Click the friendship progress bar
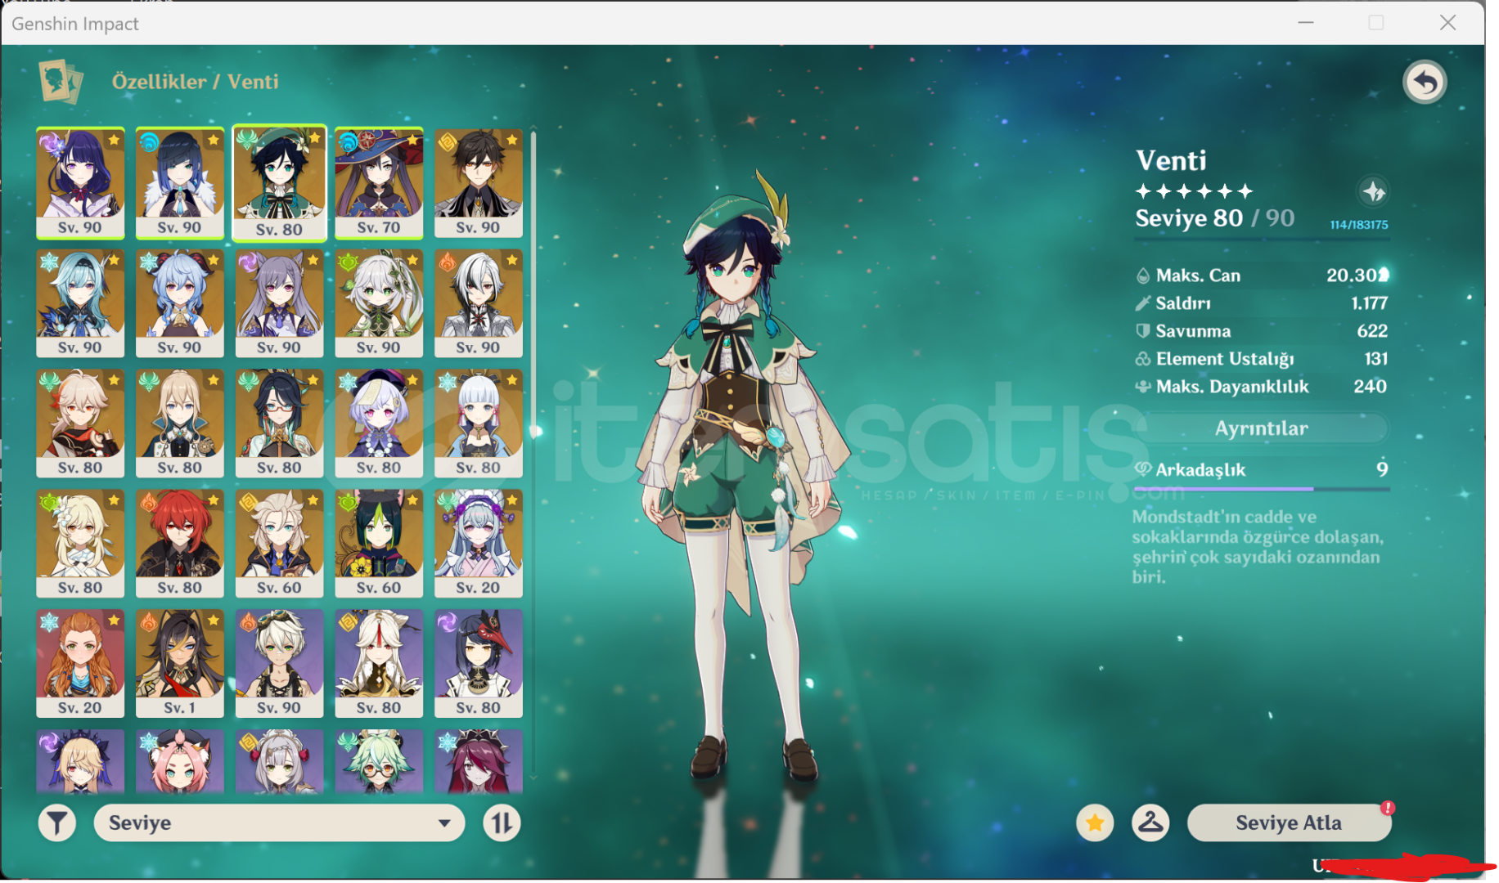 pos(1261,489)
